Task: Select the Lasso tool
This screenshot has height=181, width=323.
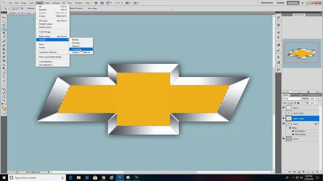Action: pyautogui.click(x=4, y=25)
